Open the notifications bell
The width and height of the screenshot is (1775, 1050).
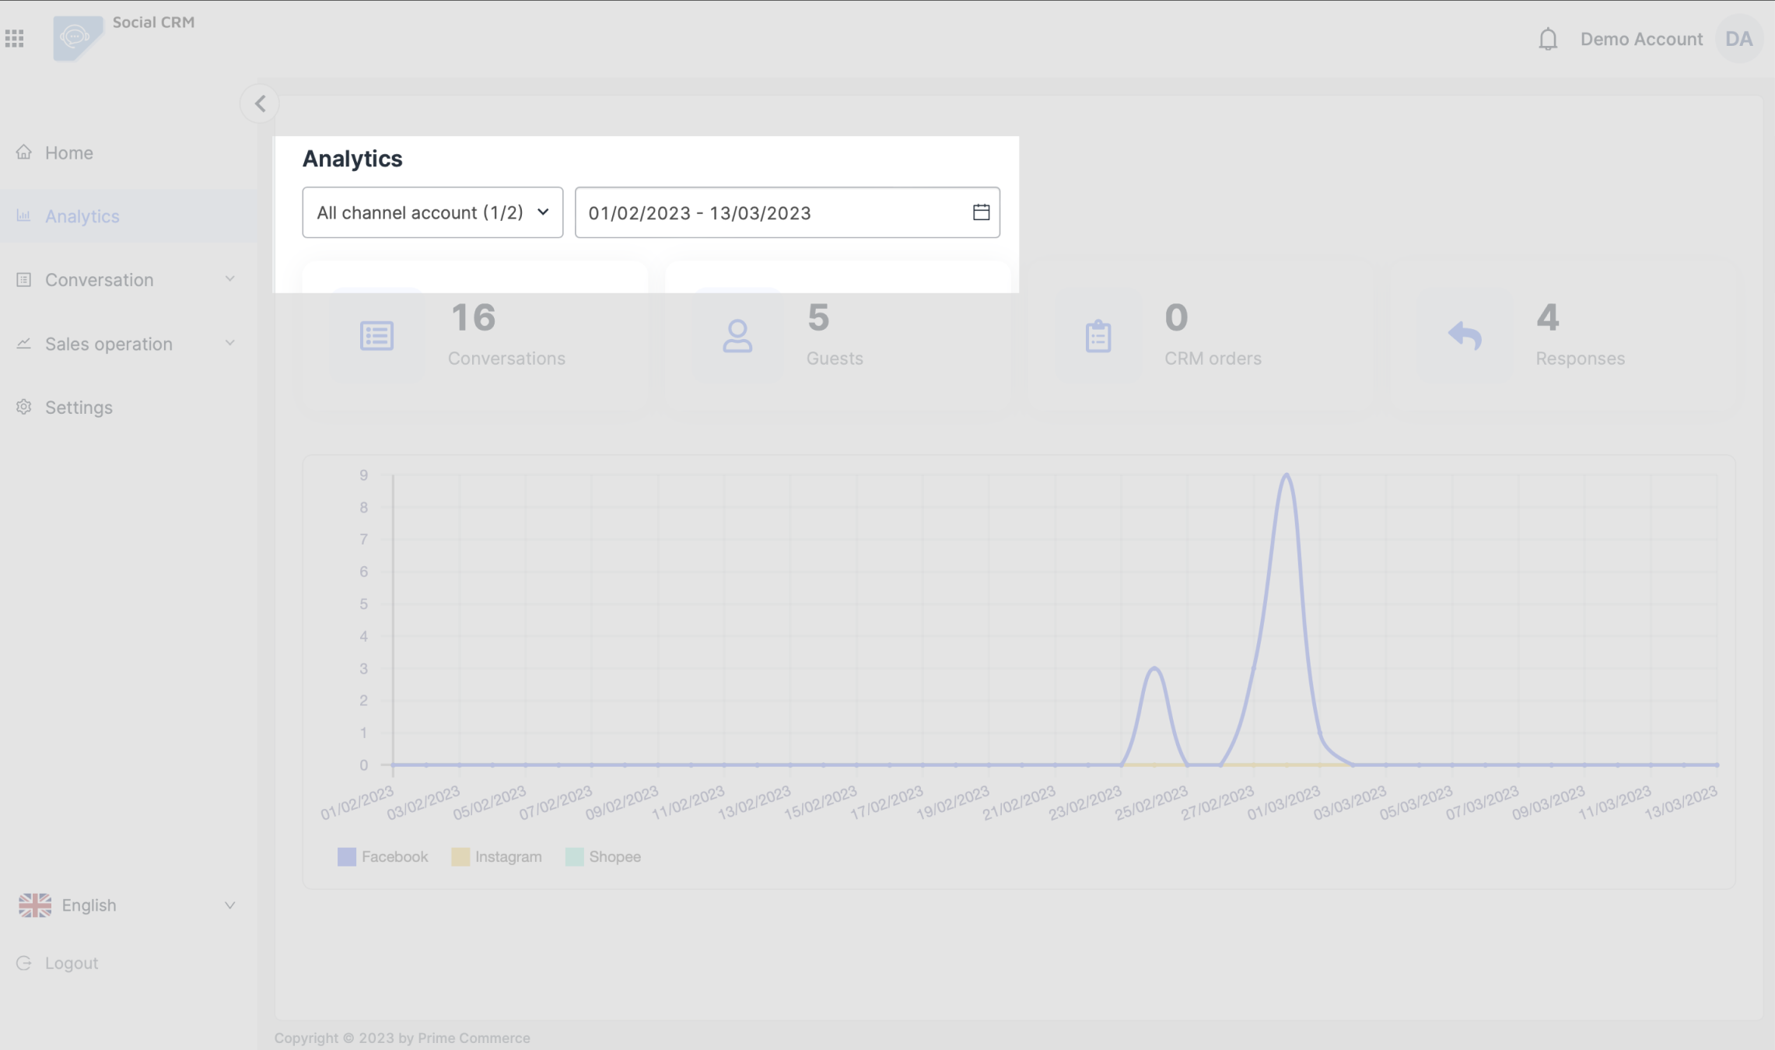(x=1548, y=39)
